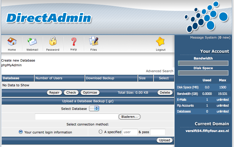
Task: Click the Select column header
Action: (x=164, y=78)
